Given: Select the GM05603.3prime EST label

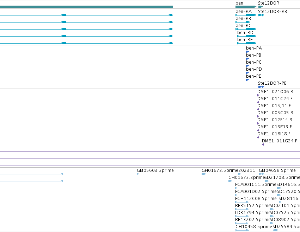Looking at the screenshot, I should click(x=155, y=170).
